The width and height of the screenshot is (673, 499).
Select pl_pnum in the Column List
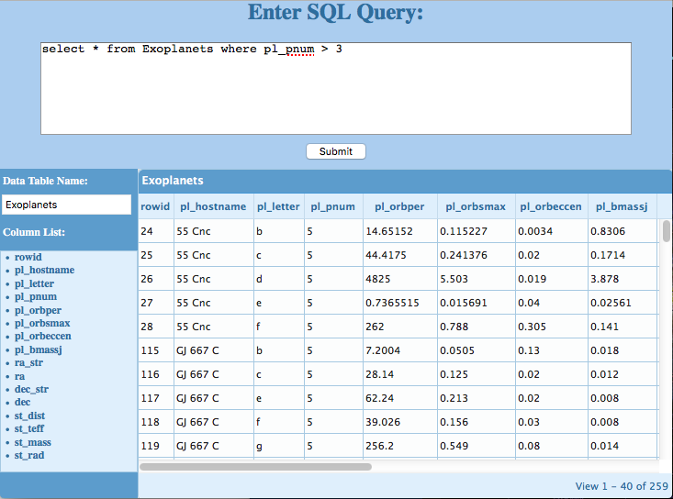[x=36, y=296]
